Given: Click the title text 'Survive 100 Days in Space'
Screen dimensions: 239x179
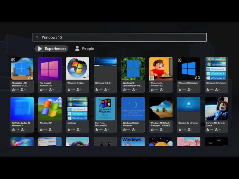Looking at the screenshot, I should click(215, 124).
